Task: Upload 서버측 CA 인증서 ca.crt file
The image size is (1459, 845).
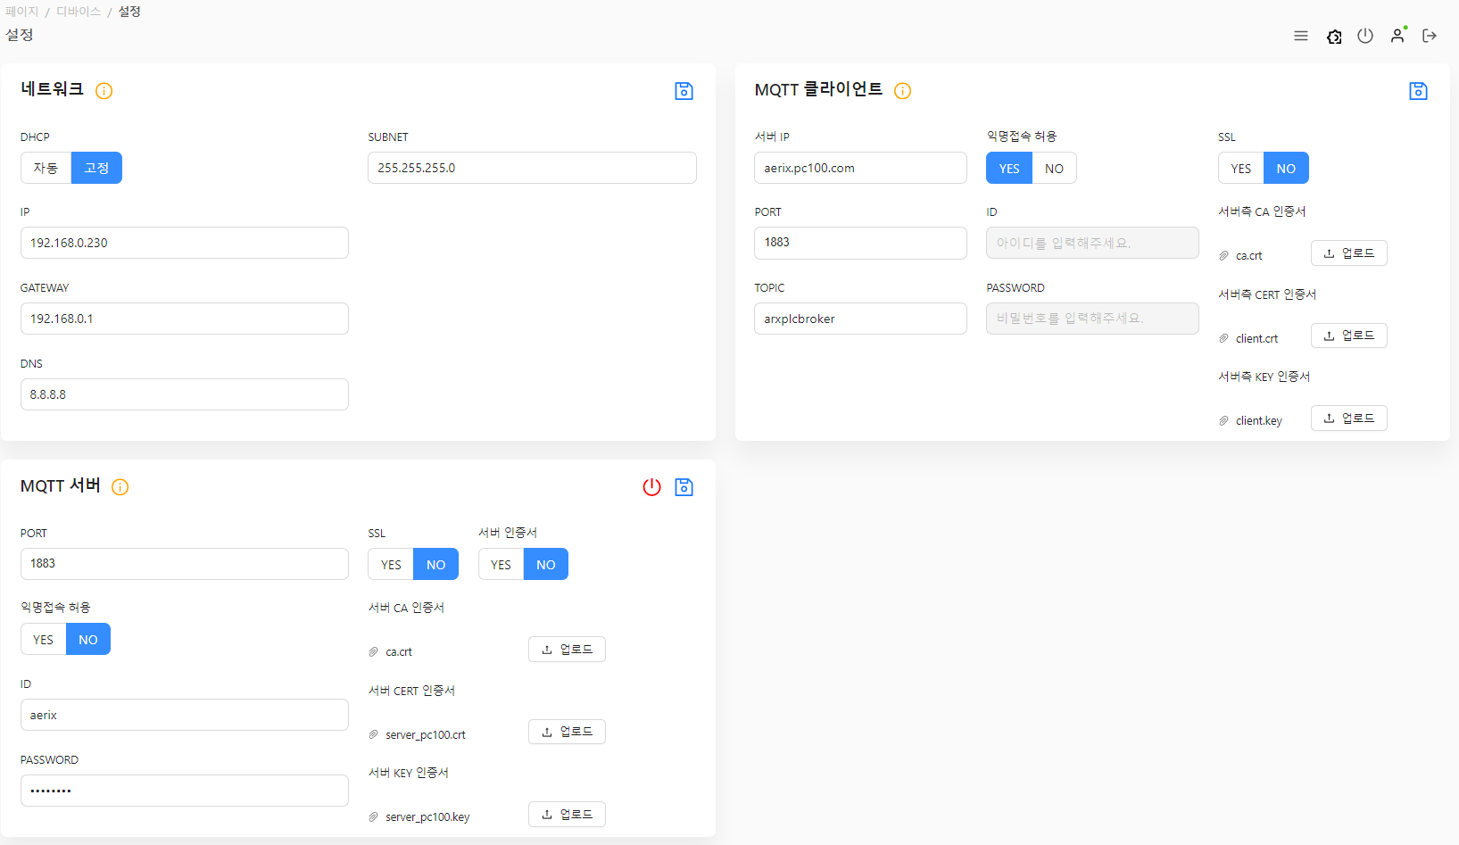Action: (1348, 253)
